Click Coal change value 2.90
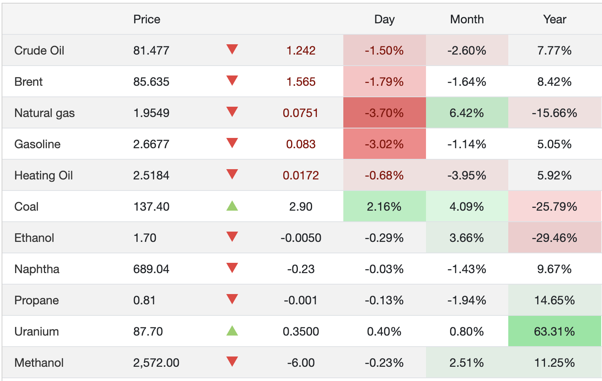Screen dimensions: 602x381 301,207
